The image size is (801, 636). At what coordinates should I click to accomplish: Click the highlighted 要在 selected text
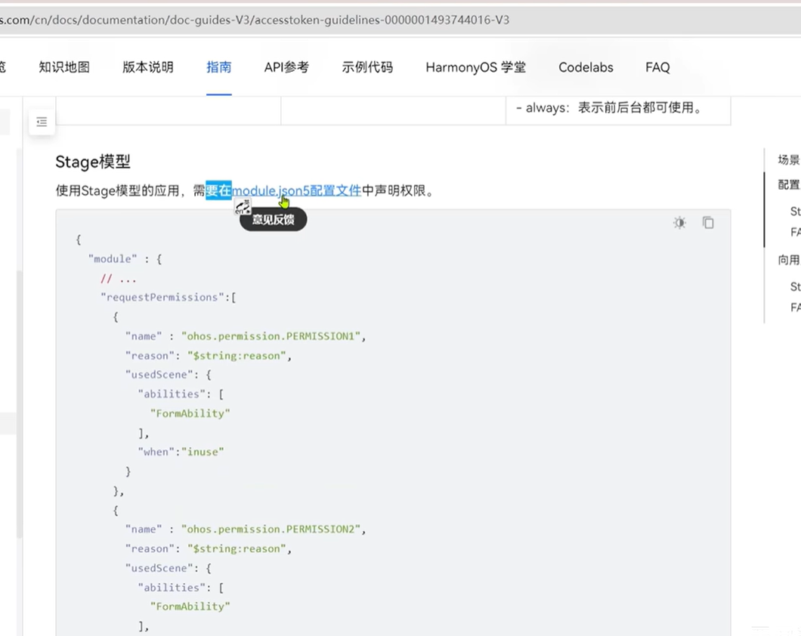click(218, 190)
